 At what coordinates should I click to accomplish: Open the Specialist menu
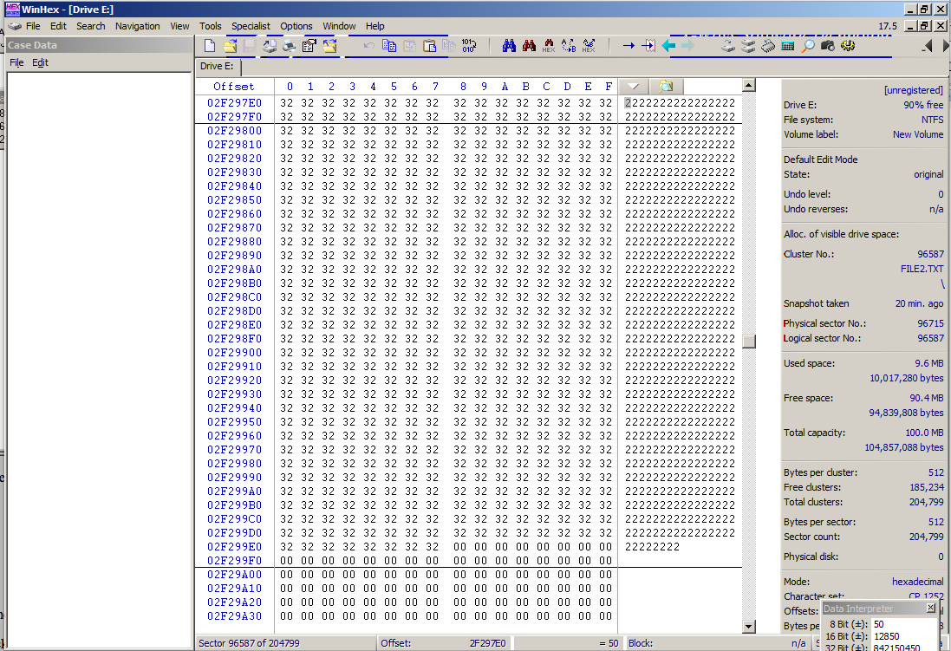click(251, 26)
